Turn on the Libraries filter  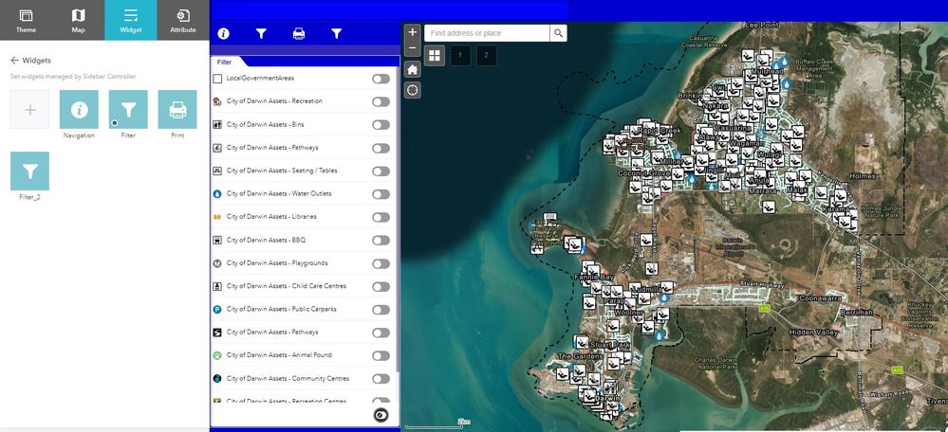381,217
